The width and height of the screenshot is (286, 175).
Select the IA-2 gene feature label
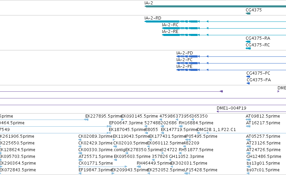coord(149,3)
